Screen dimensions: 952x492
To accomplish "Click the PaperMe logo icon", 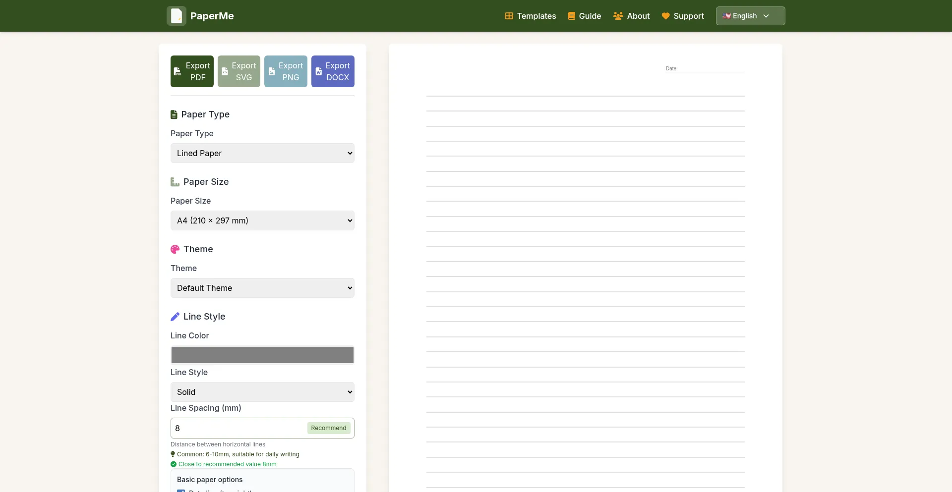I will (177, 16).
